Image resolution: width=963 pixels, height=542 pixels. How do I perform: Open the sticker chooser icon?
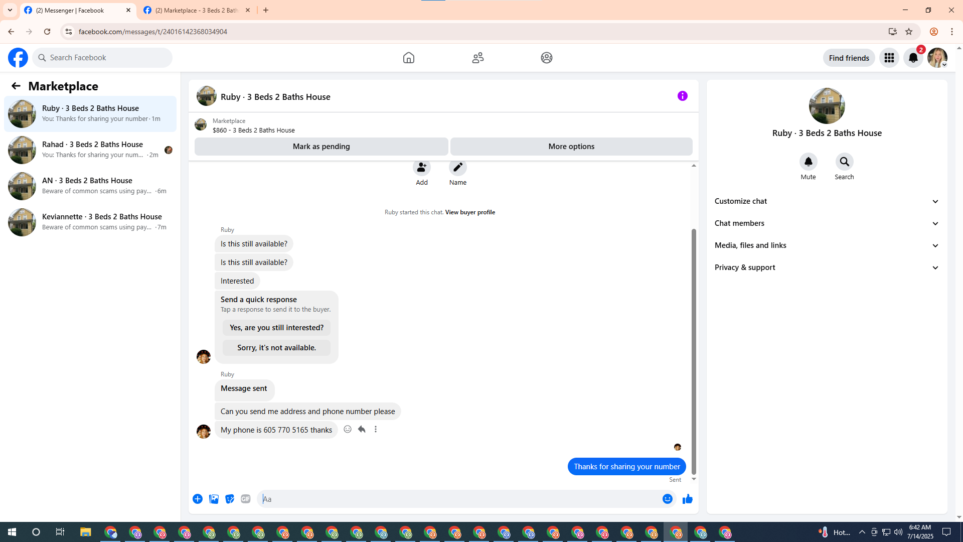[x=230, y=499]
